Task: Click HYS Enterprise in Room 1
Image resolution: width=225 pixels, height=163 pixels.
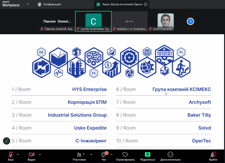Action: pos(89,89)
